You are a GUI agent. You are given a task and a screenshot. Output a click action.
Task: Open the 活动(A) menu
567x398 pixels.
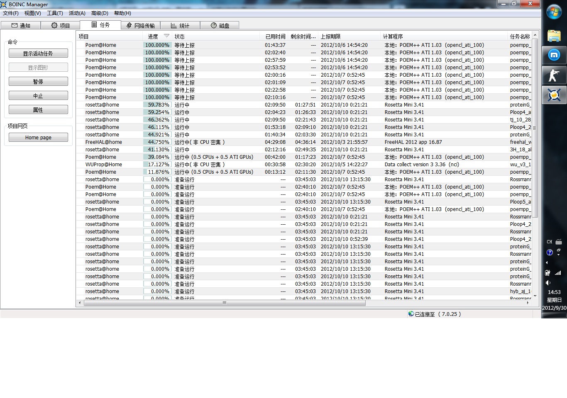coord(77,13)
